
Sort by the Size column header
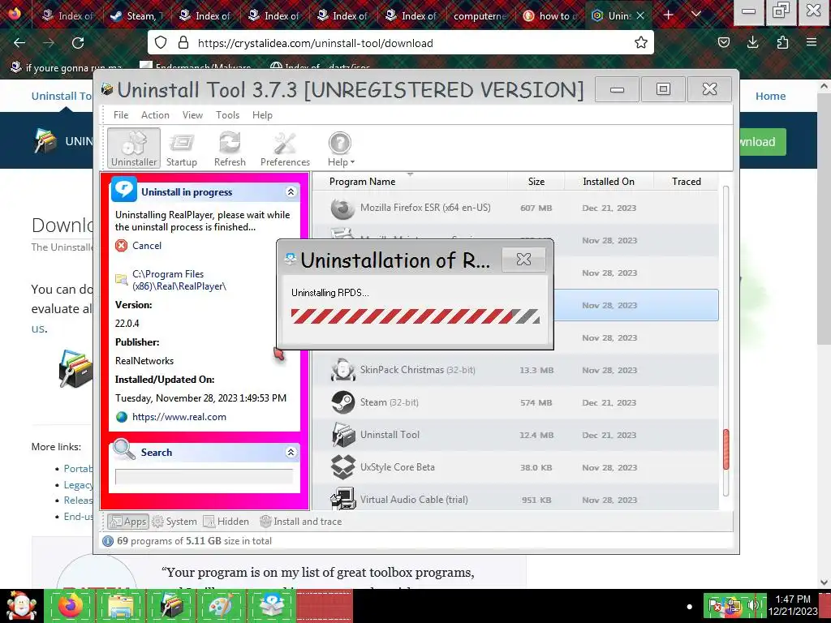pos(536,182)
